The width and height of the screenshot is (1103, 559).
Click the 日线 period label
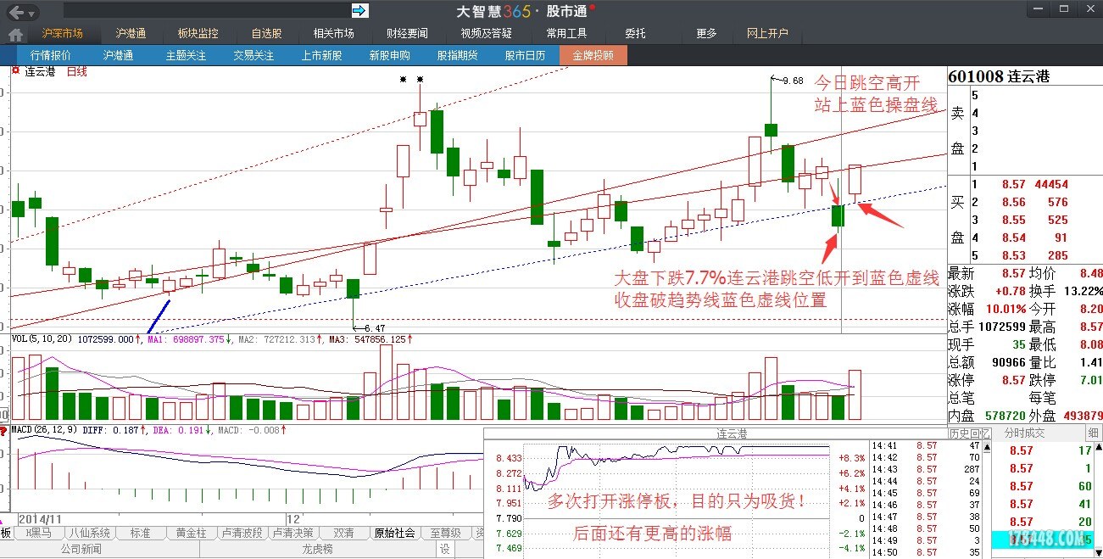(76, 72)
